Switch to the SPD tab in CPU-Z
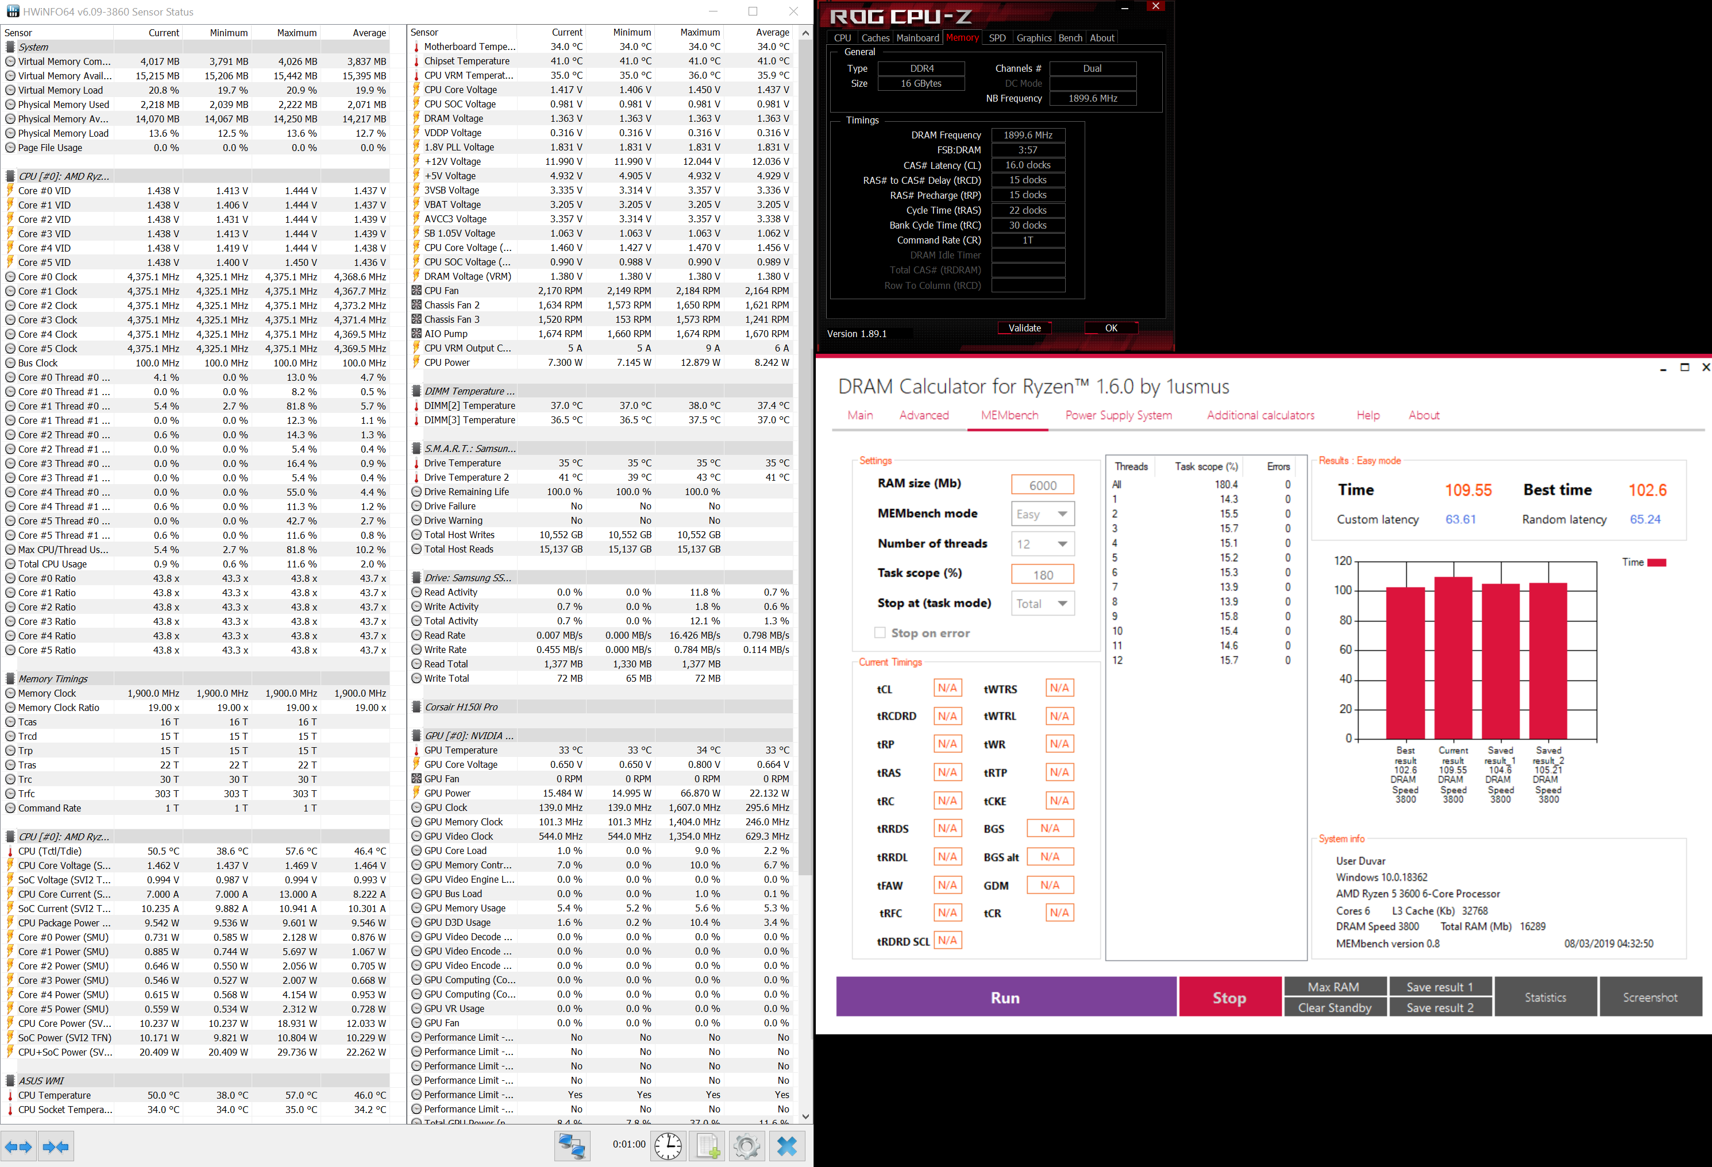This screenshot has height=1167, width=1712. coord(997,38)
